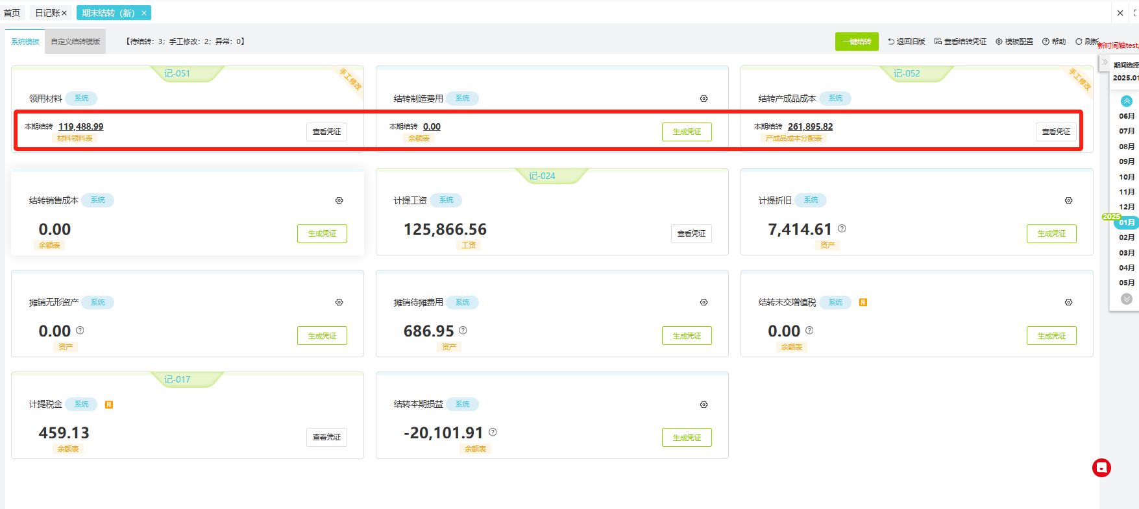Viewport: 1139px width, 509px height.
Task: Switch to the 日记账 tab
Action: click(x=47, y=13)
